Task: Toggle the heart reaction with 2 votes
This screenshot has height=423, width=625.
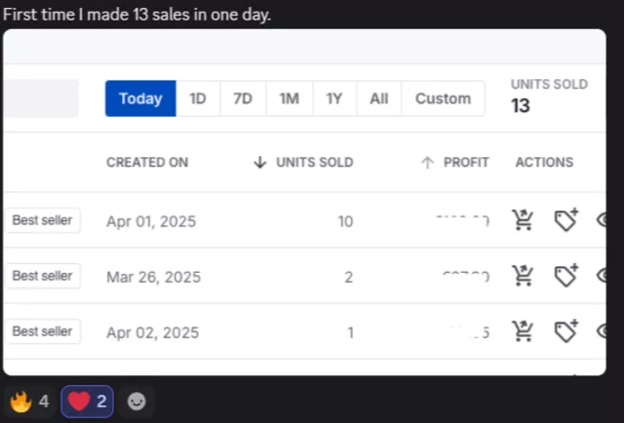Action: (x=87, y=401)
